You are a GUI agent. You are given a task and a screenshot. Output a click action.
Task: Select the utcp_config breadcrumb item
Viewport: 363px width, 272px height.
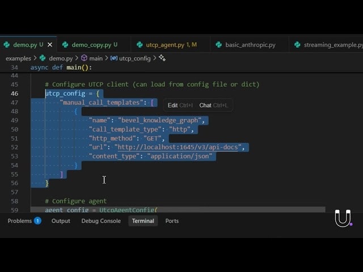tap(135, 58)
